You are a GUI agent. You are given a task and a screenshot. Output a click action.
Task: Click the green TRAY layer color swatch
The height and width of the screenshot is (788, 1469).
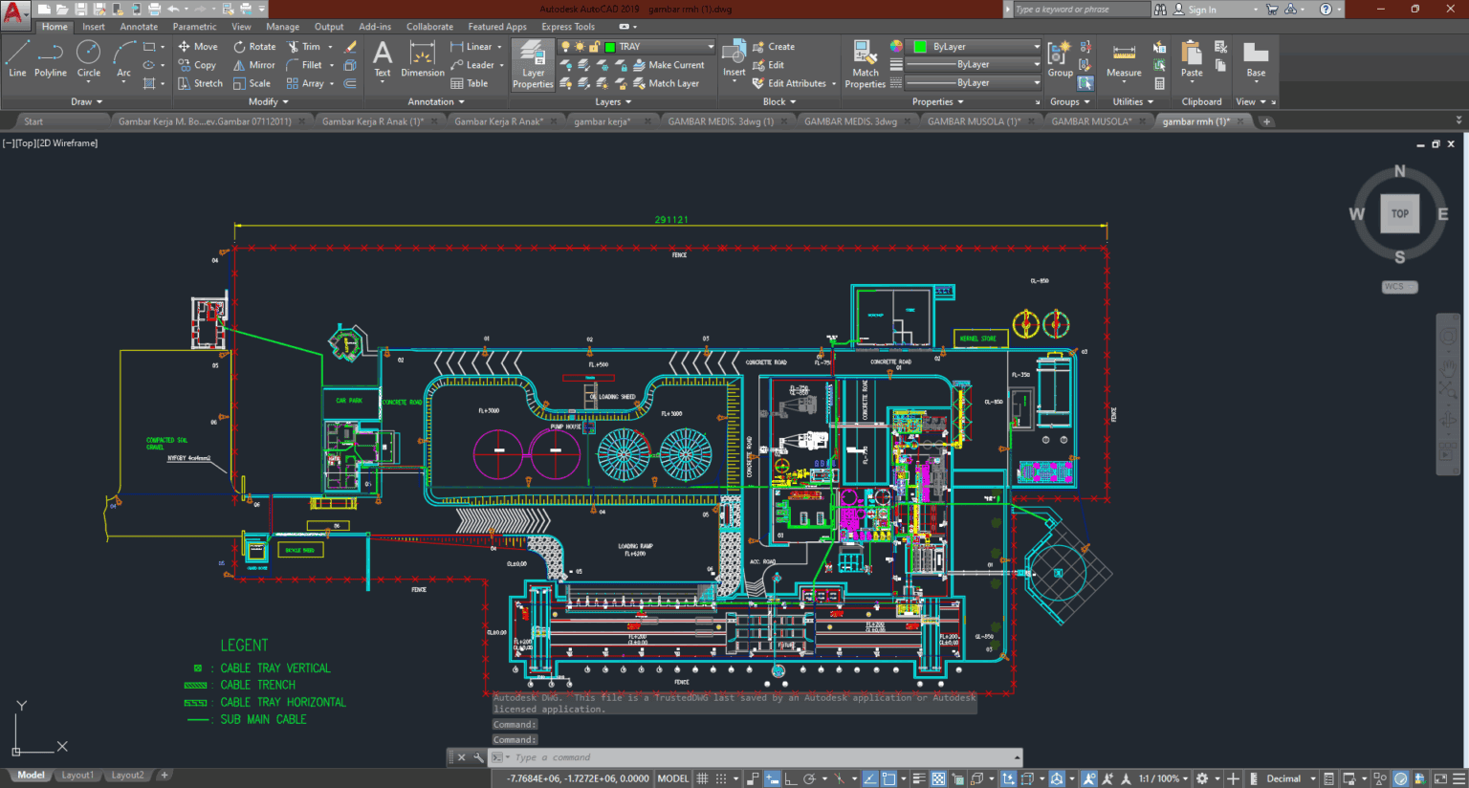[609, 46]
